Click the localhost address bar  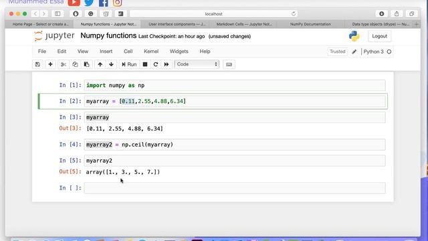click(x=213, y=13)
